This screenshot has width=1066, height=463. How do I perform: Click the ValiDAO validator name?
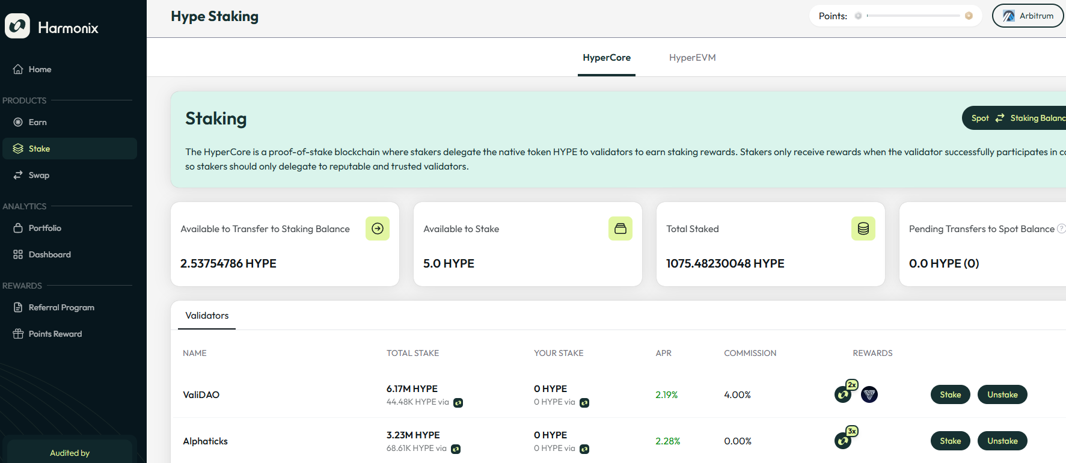201,394
